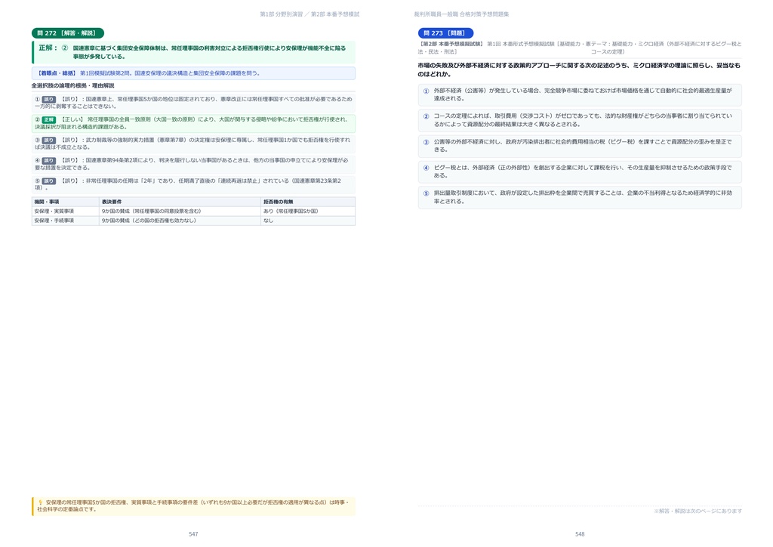Click the blue 問 273【問題】 badge
773x547 pixels.
point(445,33)
